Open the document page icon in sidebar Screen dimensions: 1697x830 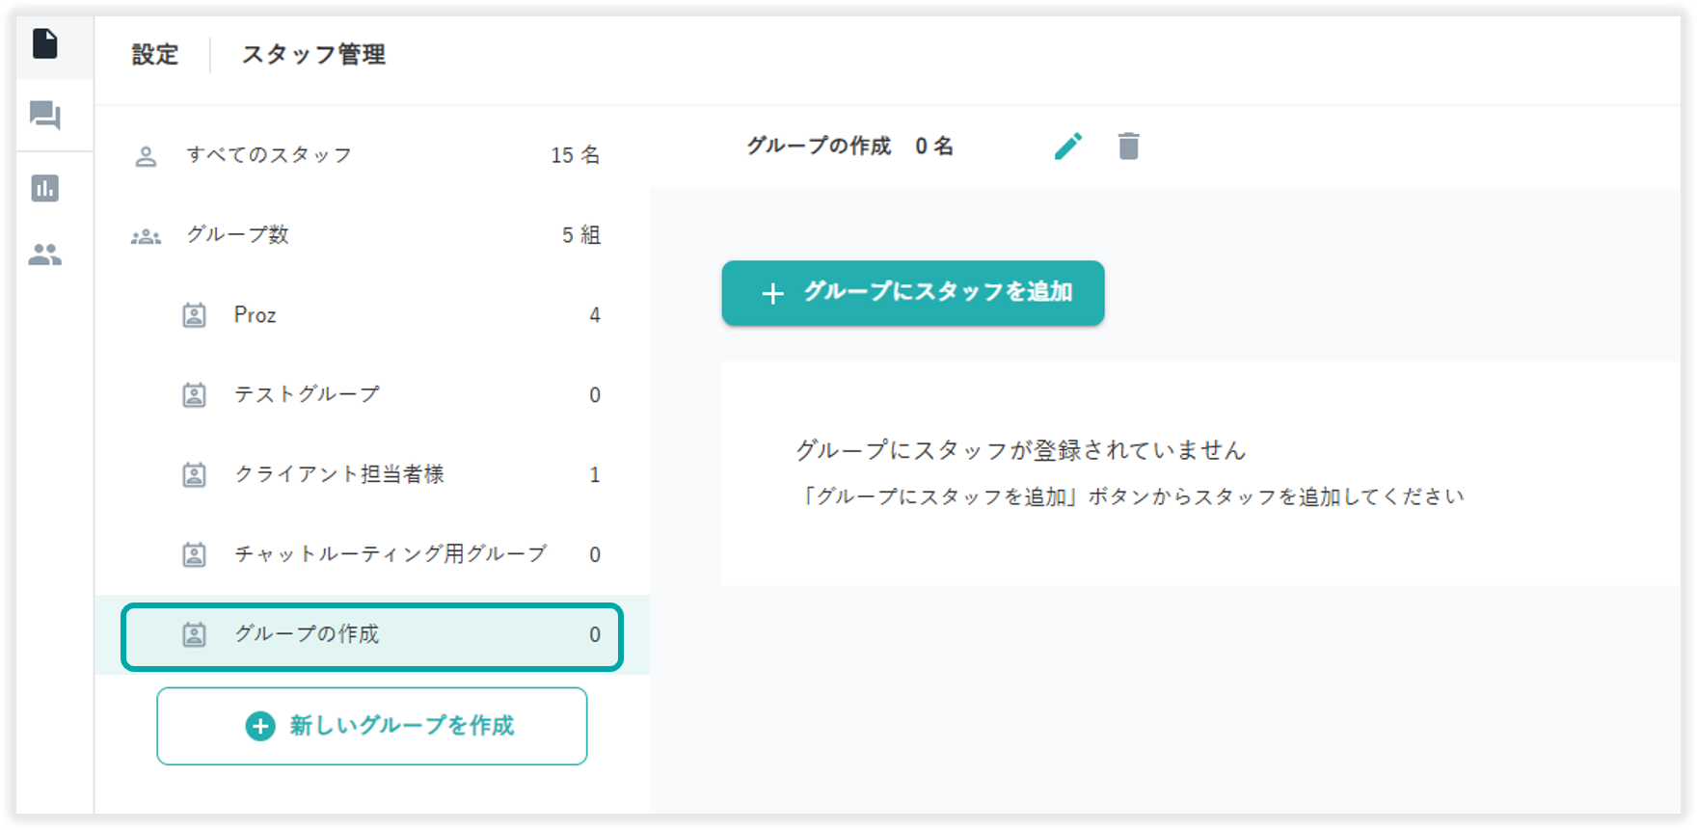point(45,44)
